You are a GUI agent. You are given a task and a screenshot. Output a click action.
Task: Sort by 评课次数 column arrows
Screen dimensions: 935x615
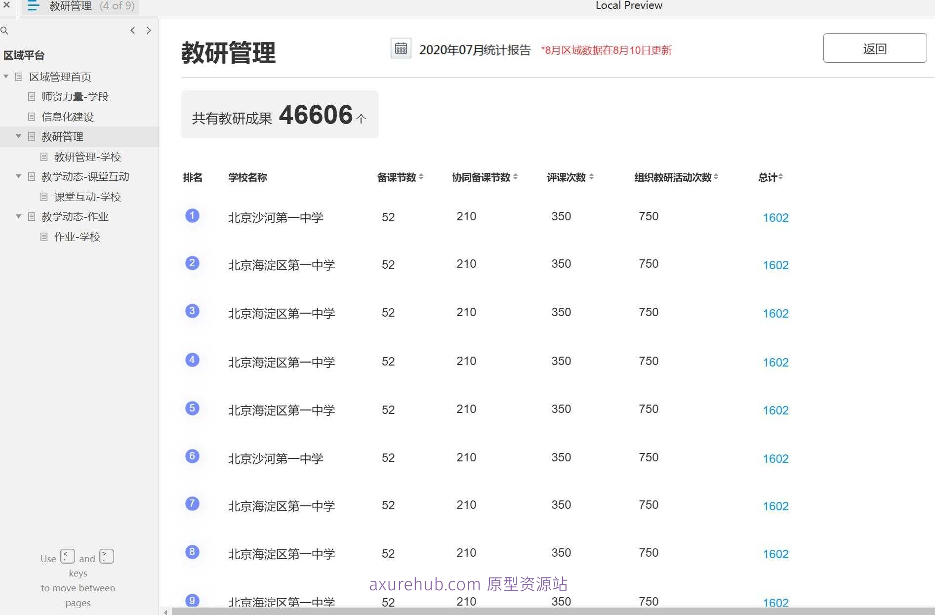click(x=591, y=176)
